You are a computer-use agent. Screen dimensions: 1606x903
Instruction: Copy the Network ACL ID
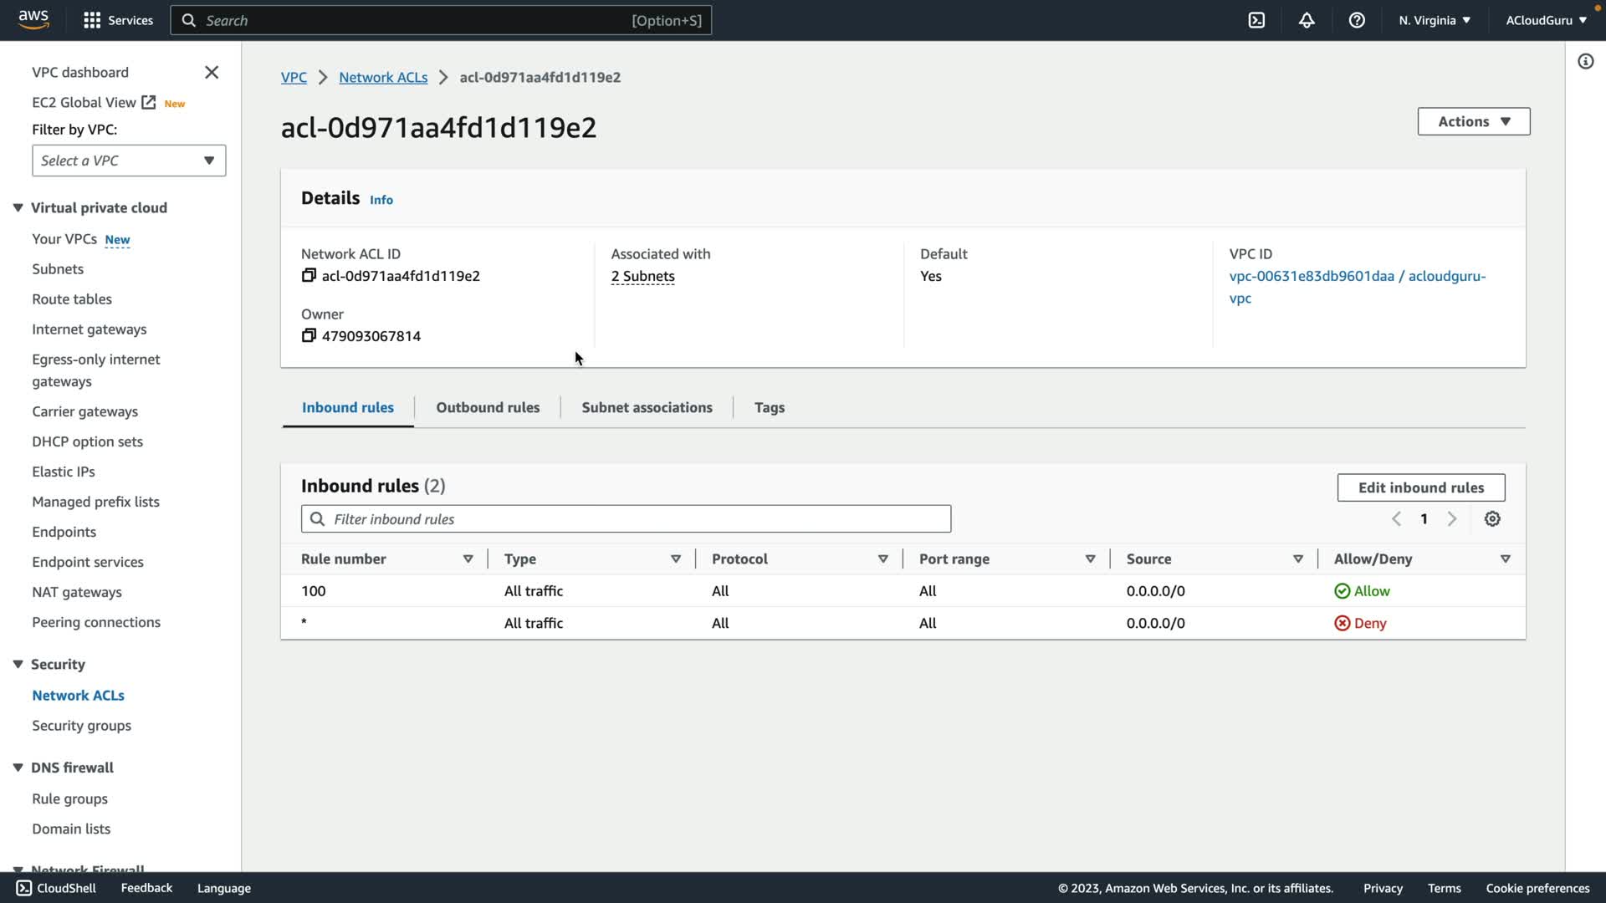click(x=309, y=276)
